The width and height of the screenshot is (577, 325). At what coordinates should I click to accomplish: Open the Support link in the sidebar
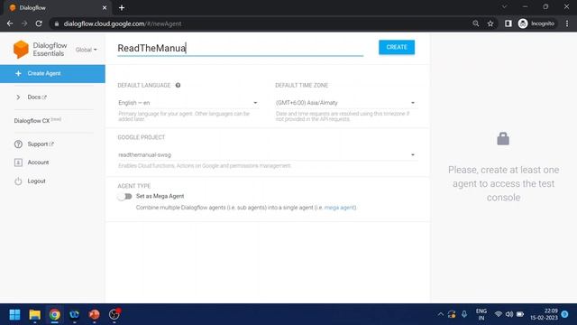[41, 144]
